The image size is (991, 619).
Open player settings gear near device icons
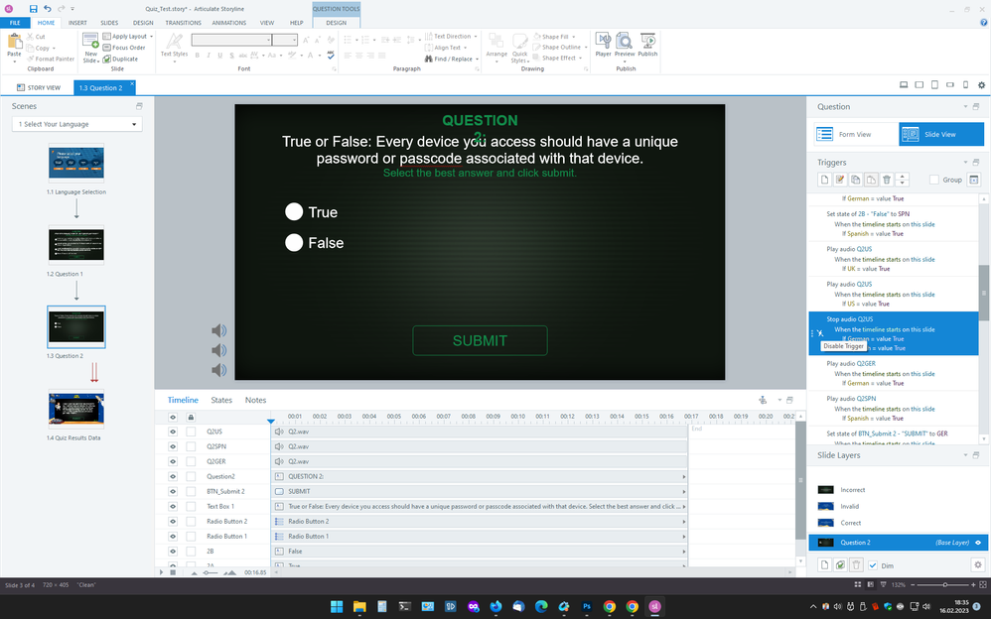(981, 84)
